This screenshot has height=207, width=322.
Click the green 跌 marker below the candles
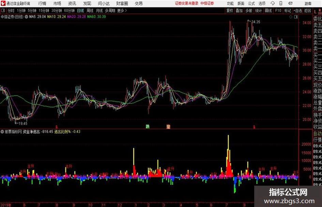pos(148,126)
